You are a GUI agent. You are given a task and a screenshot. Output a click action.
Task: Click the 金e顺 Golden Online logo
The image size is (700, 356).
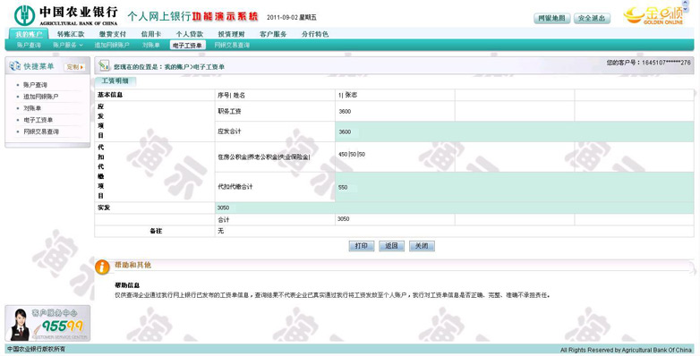pos(653,15)
